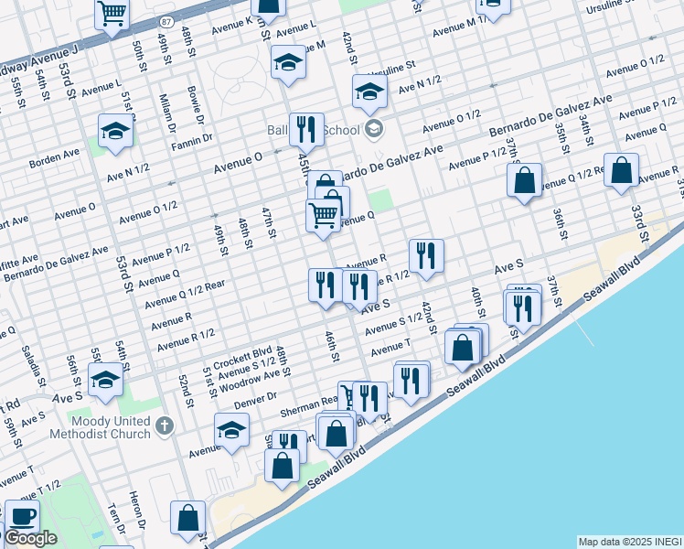Open the shopping cart marker at Avenue Q
Screen dimensions: 684x549
coord(323,218)
